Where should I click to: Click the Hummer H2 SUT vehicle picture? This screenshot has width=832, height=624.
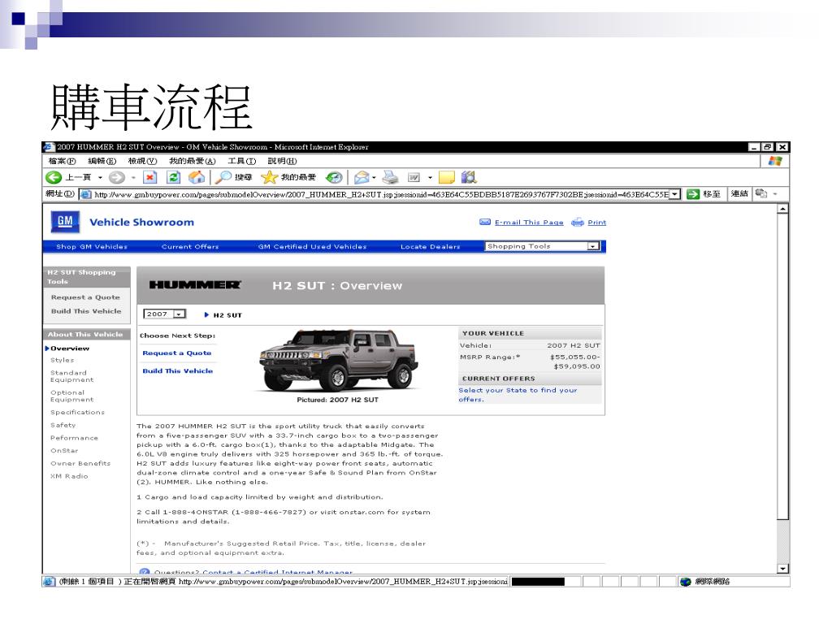coord(339,360)
